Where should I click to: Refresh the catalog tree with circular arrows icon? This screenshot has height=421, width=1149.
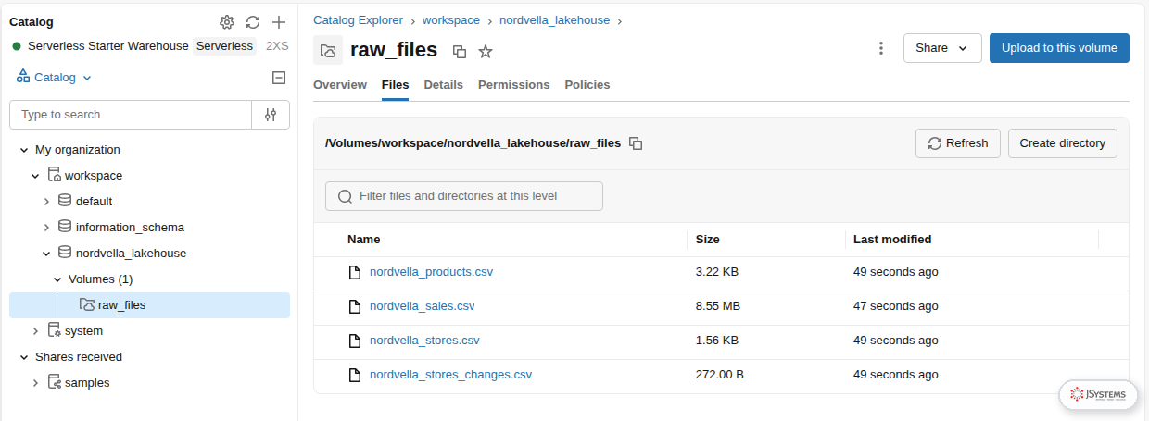point(253,22)
